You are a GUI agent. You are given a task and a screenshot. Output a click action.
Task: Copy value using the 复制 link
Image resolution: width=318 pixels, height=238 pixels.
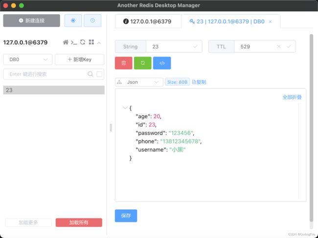coord(199,82)
